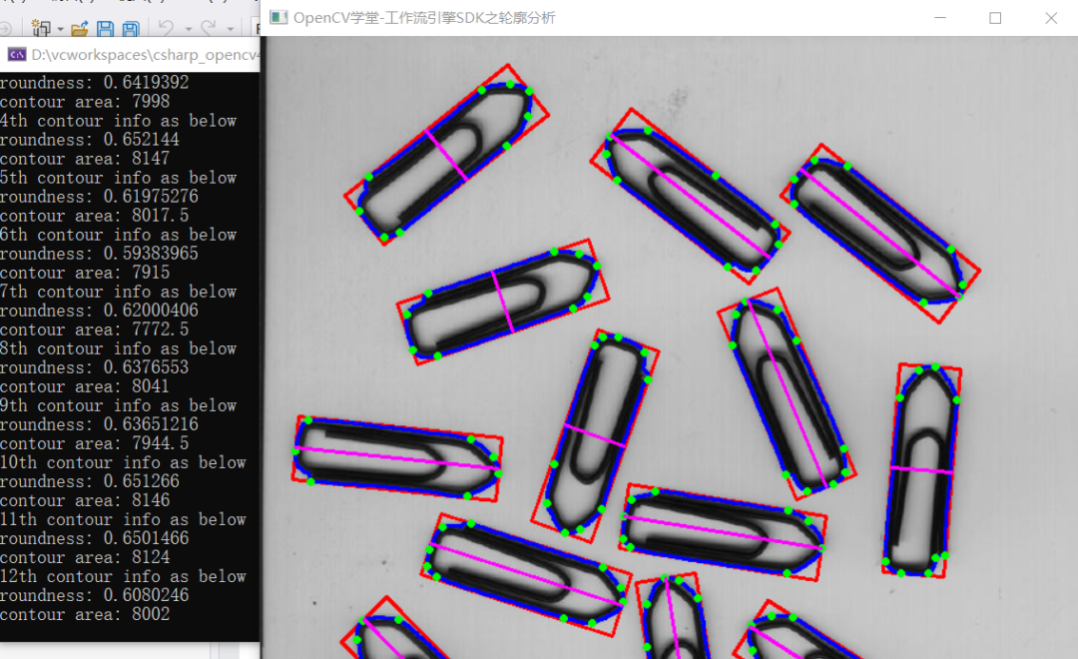Click the New Project icon in Visual Studio toolbar

coord(41,28)
